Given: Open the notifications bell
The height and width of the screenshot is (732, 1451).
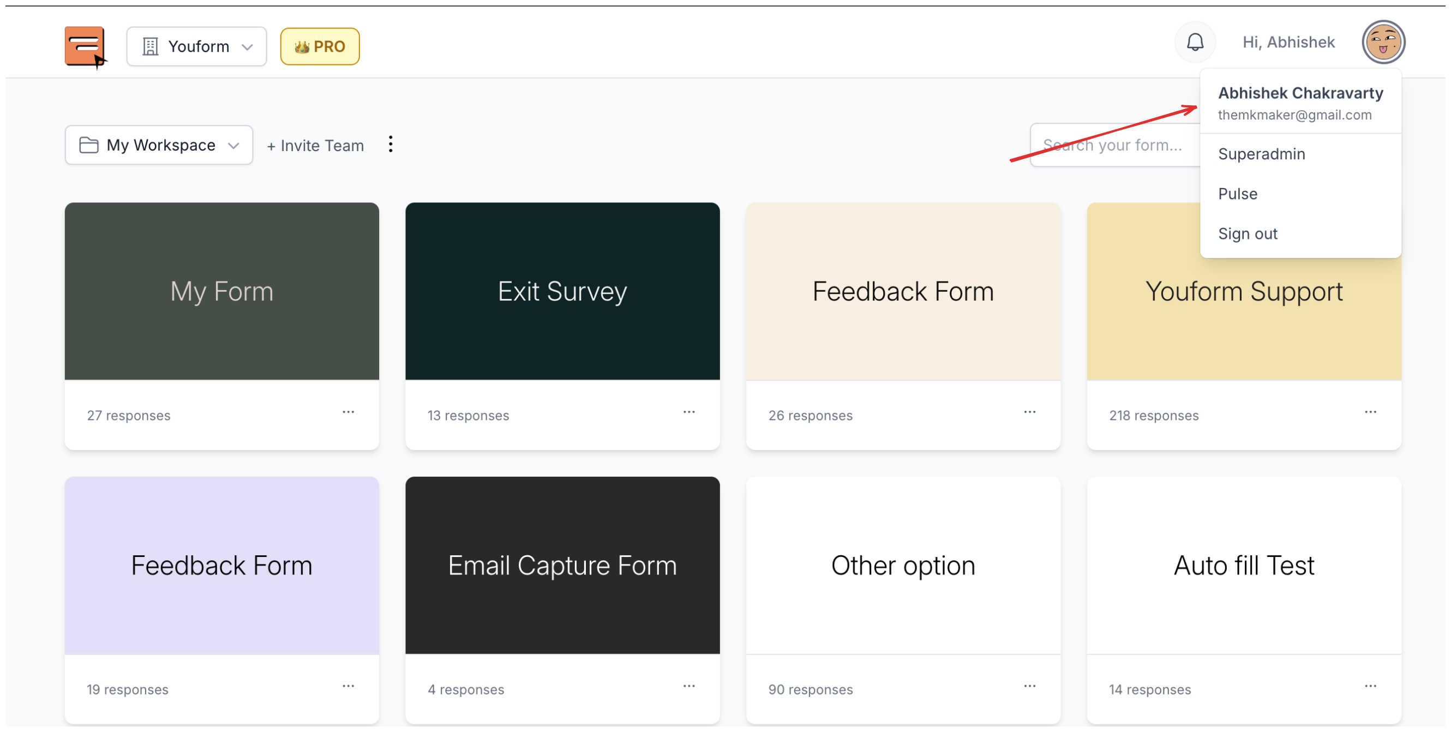Looking at the screenshot, I should click(x=1195, y=42).
